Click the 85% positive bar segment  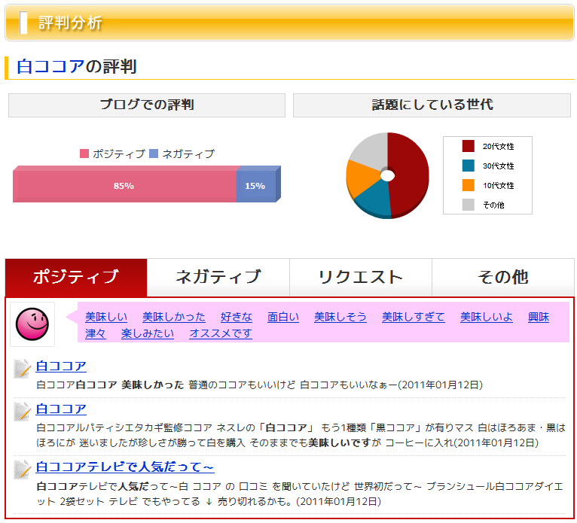tap(124, 186)
